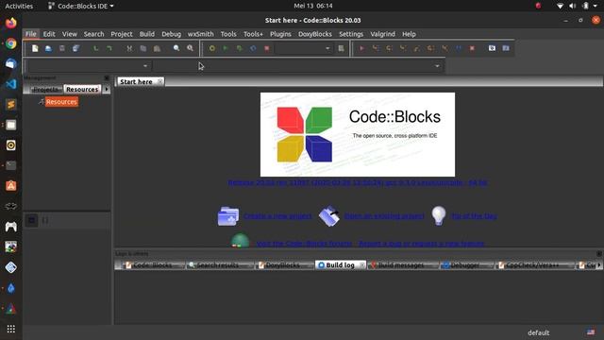Switch to the Projects management tab
Viewport: 604px width, 340px height.
point(46,89)
